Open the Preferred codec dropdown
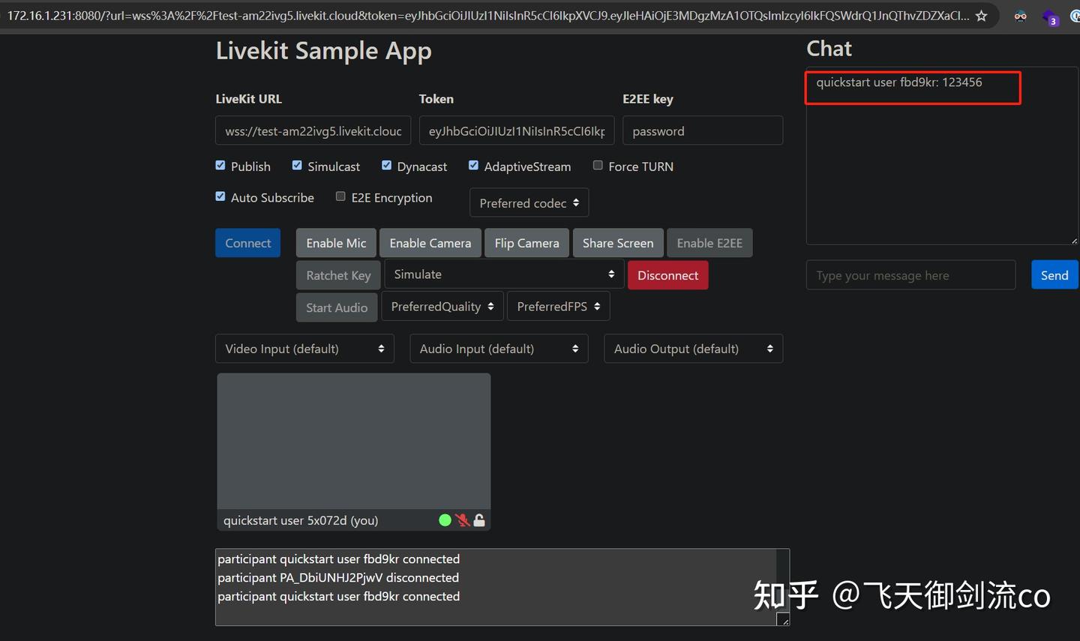 coord(529,203)
